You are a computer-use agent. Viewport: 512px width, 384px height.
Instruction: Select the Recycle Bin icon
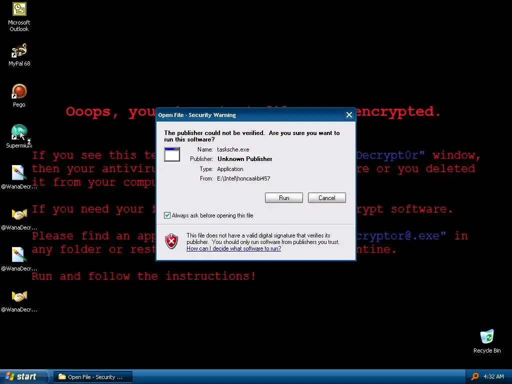tap(487, 341)
